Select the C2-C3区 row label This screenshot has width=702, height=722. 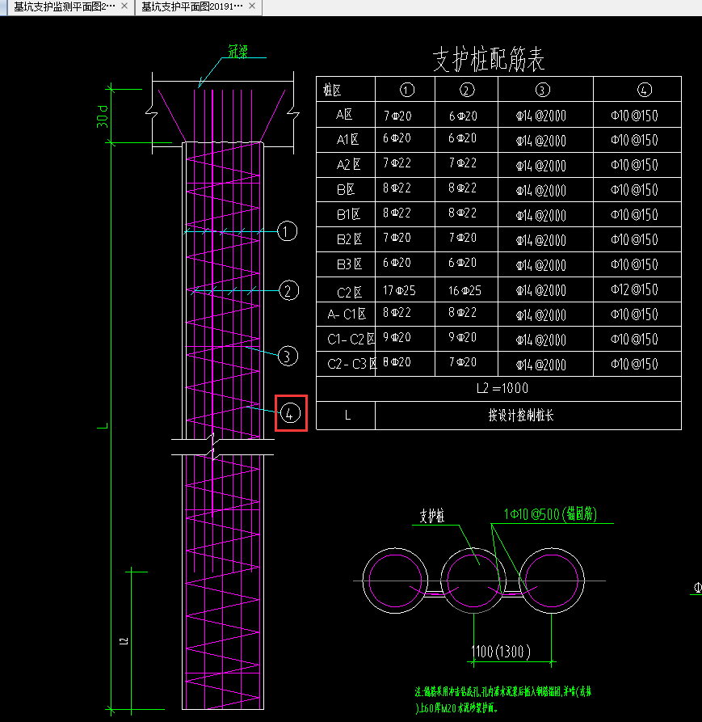pos(352,364)
